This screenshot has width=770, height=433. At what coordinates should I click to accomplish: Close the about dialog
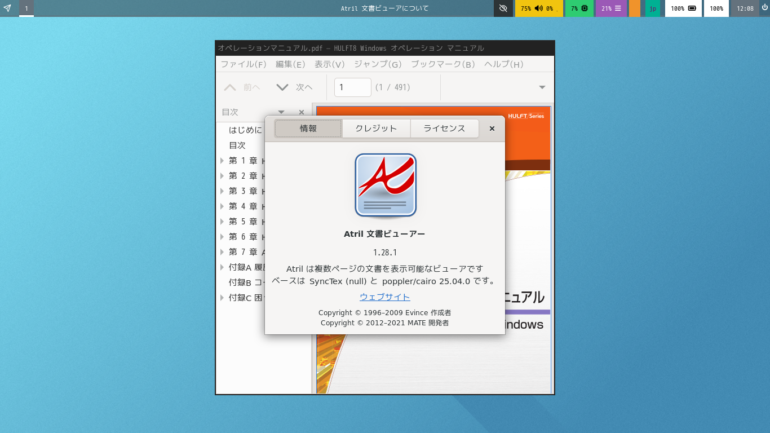(492, 129)
